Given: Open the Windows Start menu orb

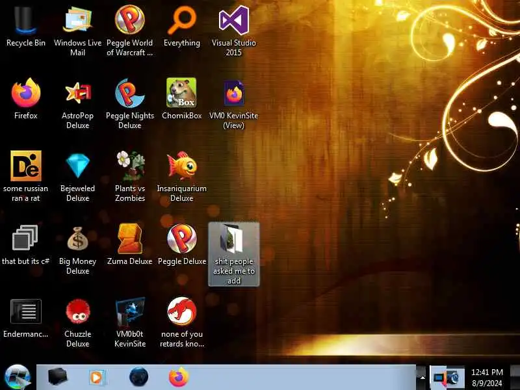Looking at the screenshot, I should [x=18, y=377].
